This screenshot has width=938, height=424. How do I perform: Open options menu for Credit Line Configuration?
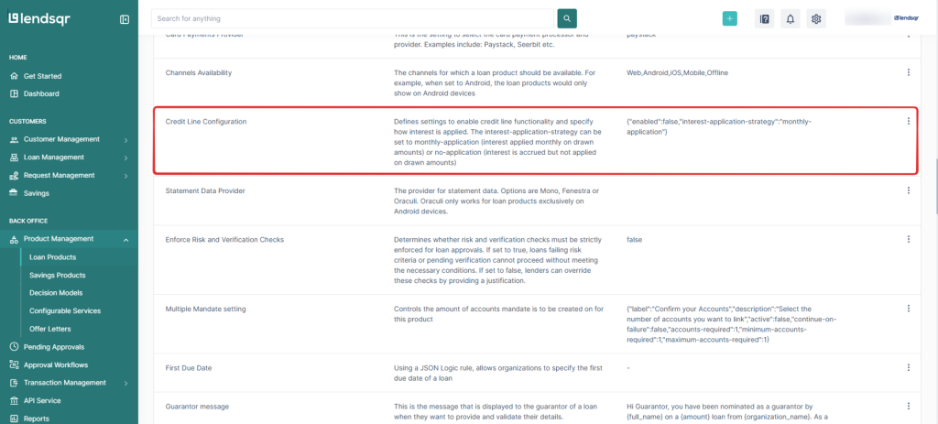coord(908,121)
